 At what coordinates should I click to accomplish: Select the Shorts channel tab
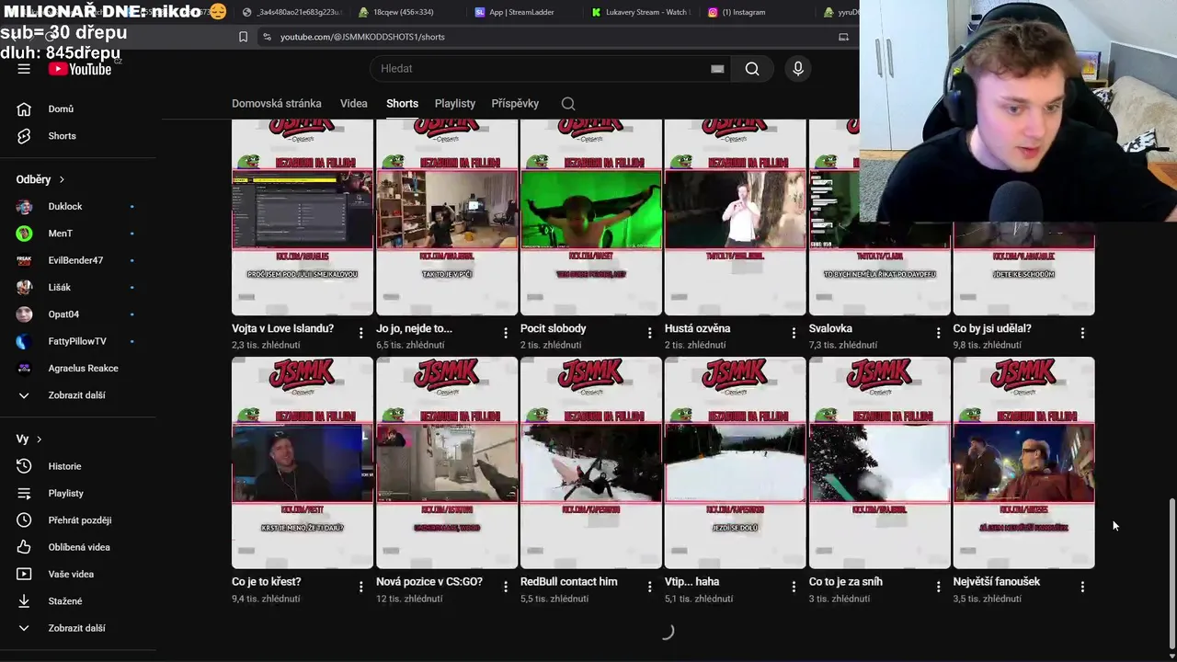tap(402, 104)
